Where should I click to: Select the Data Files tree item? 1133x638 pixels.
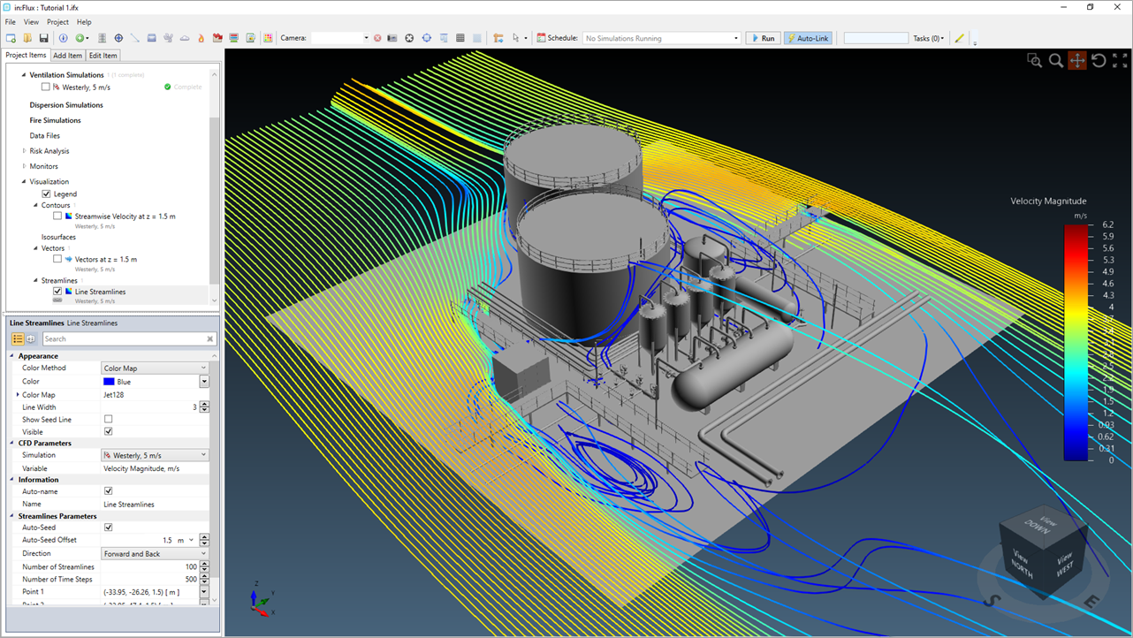[45, 136]
